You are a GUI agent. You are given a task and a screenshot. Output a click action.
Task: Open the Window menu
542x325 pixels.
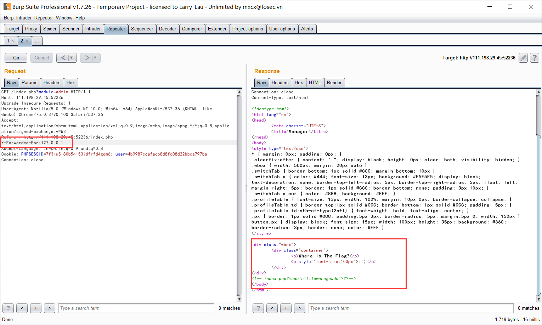(64, 18)
